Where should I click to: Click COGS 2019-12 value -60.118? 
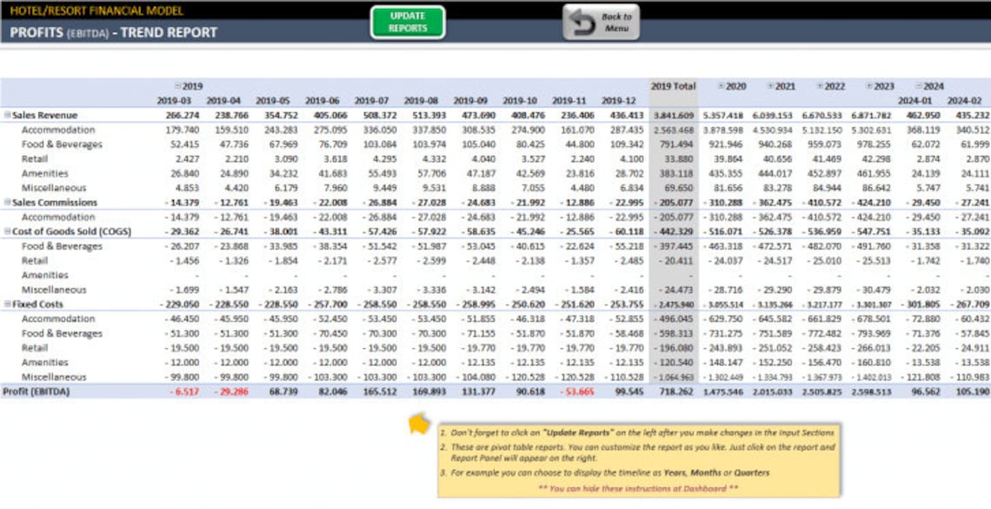(622, 231)
